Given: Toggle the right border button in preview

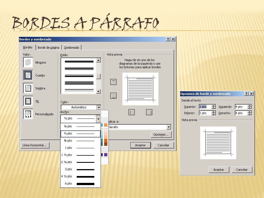Looking at the screenshot, I should point(149,112).
